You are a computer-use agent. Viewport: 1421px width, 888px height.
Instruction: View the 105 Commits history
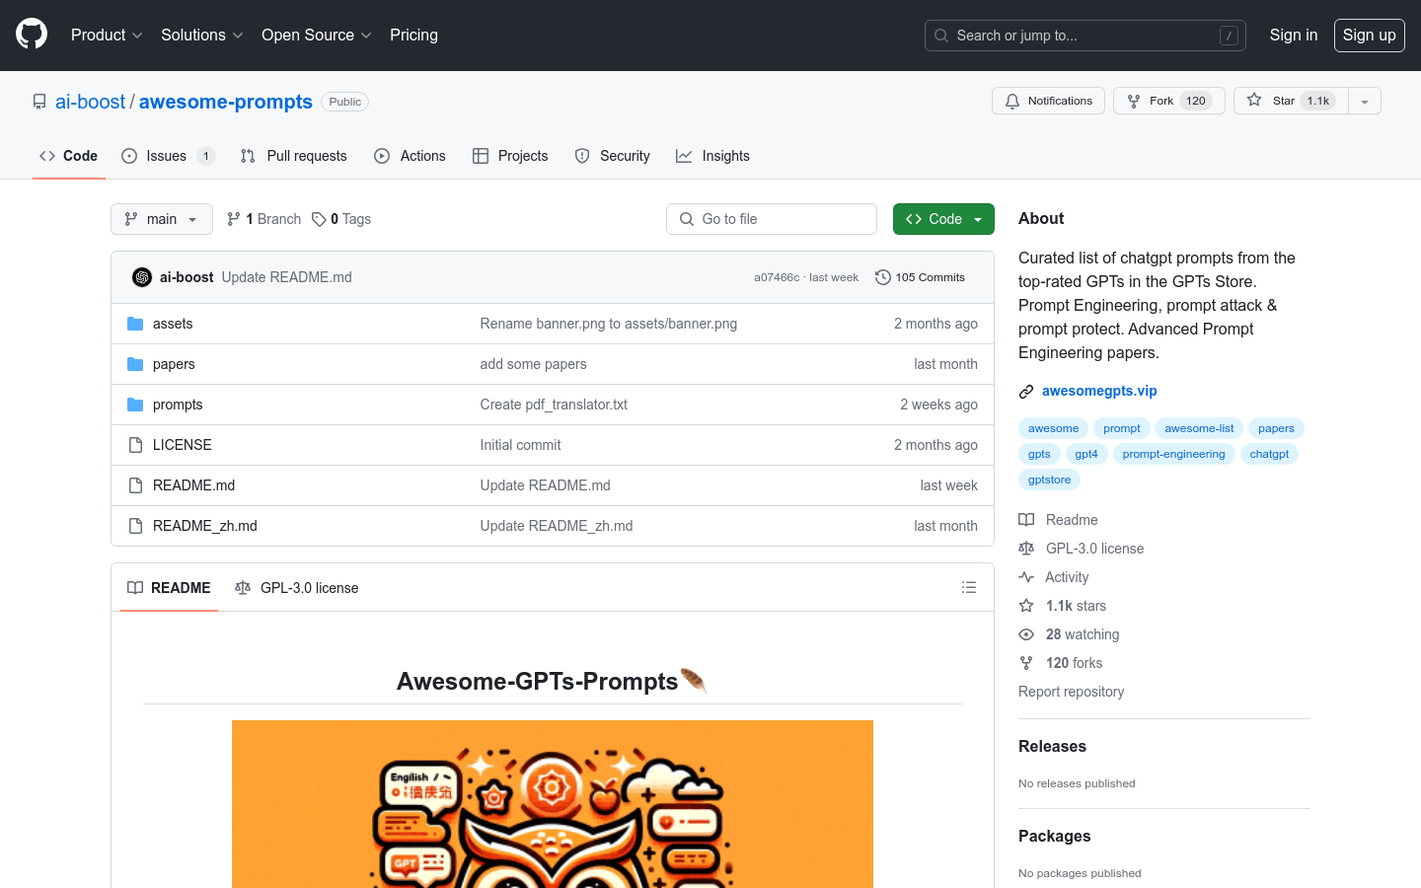920,277
